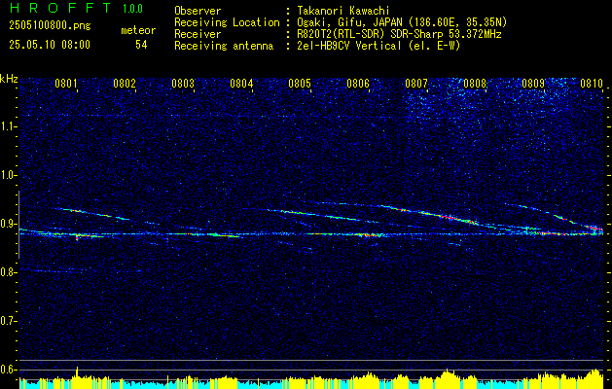The image size is (612, 389).
Task: Select the file name 2505100800.png
Action: [x=50, y=26]
